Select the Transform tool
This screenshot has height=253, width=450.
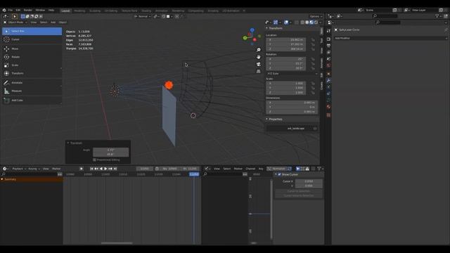(x=32, y=73)
